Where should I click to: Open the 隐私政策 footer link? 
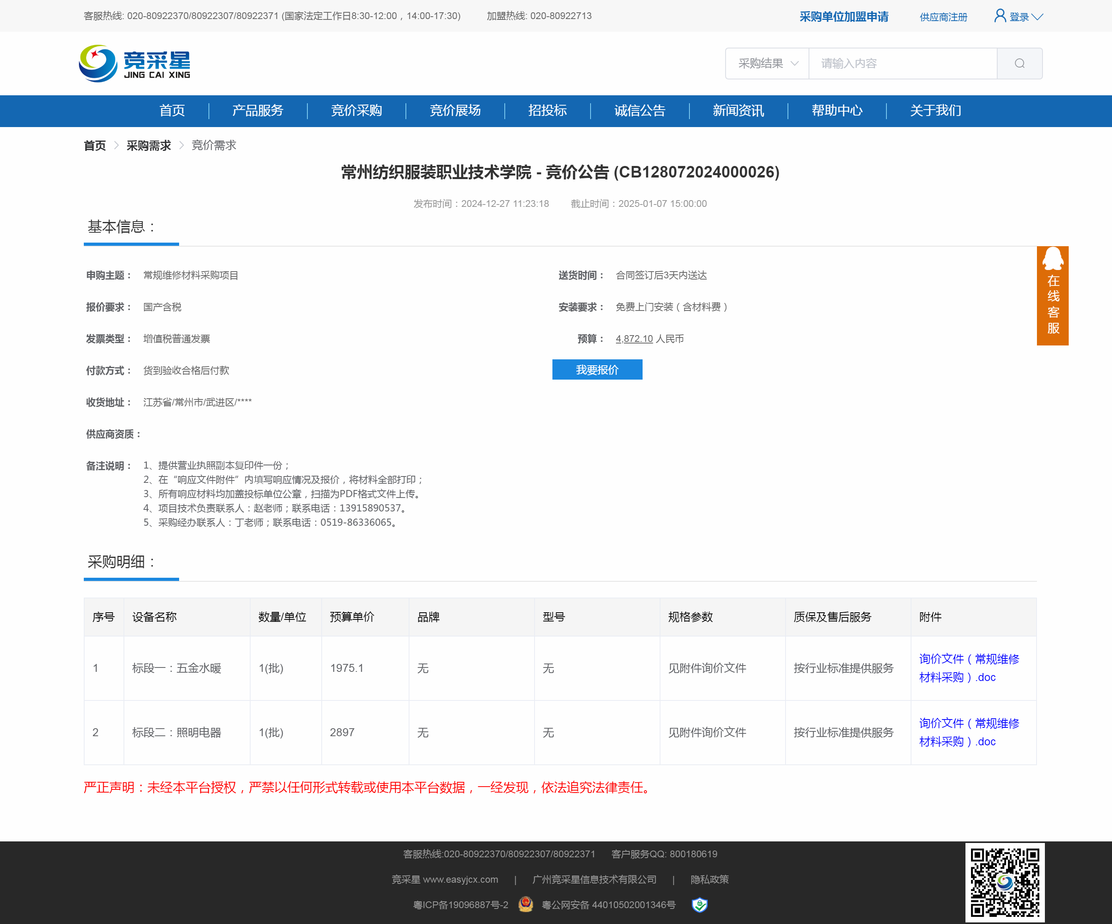(709, 879)
